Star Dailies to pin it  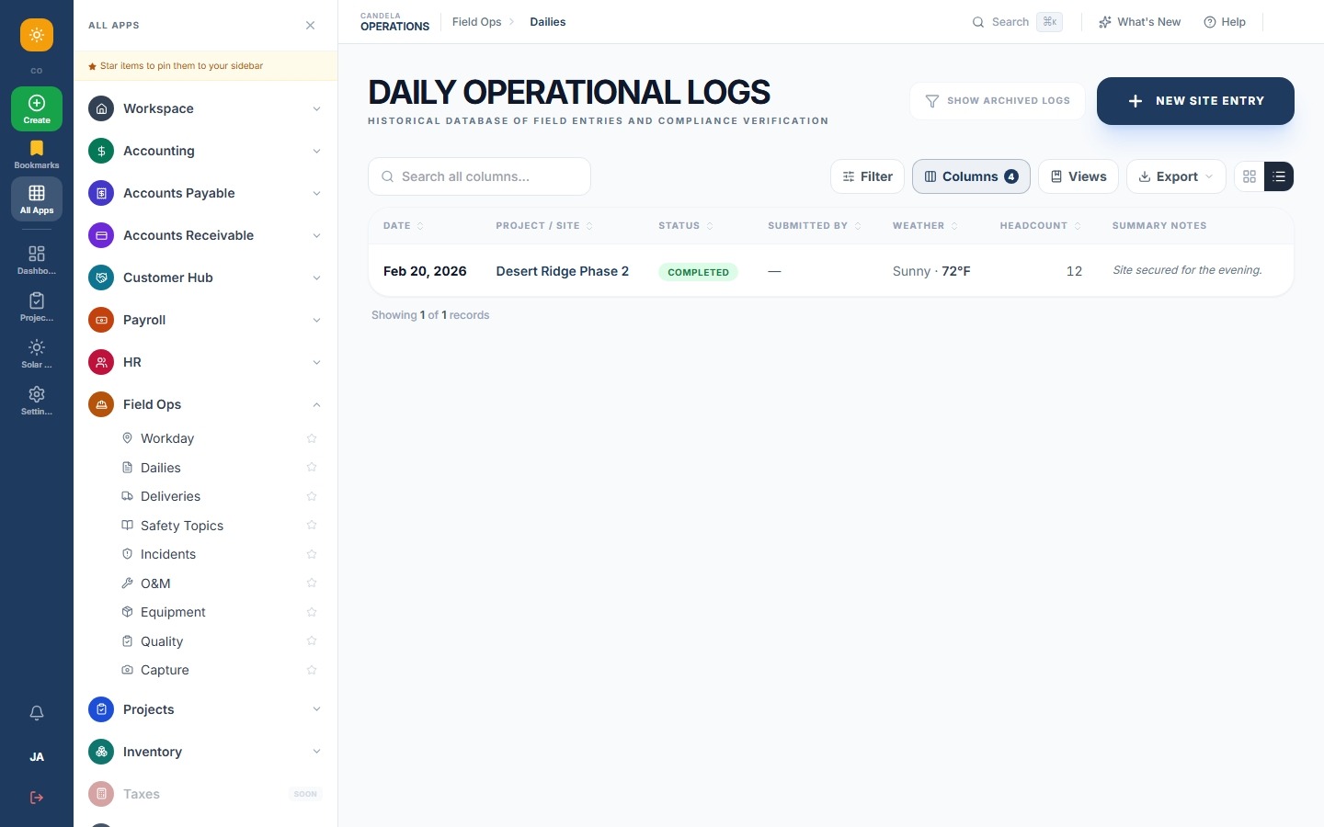[x=312, y=468]
